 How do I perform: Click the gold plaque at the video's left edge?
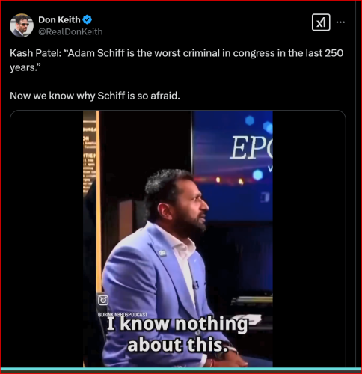tap(90, 155)
